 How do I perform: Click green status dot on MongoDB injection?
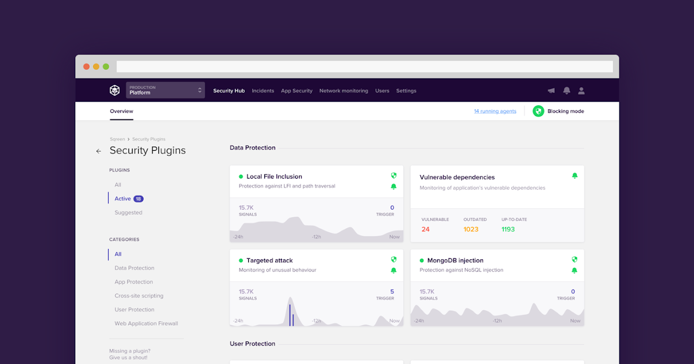[422, 261]
